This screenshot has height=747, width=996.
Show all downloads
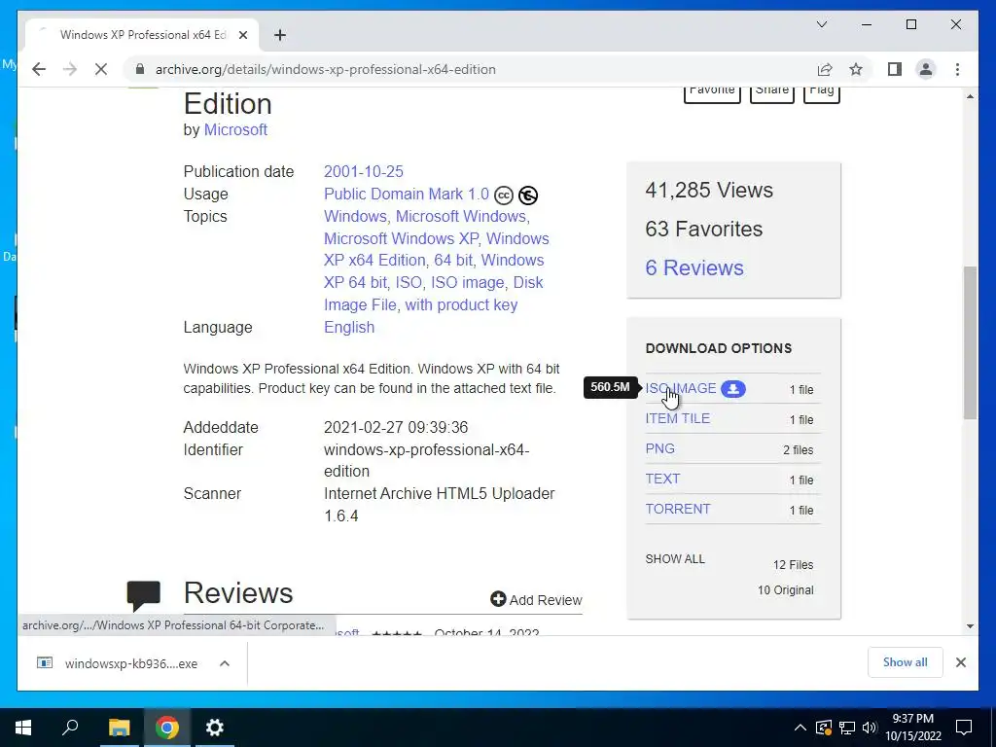pos(905,662)
